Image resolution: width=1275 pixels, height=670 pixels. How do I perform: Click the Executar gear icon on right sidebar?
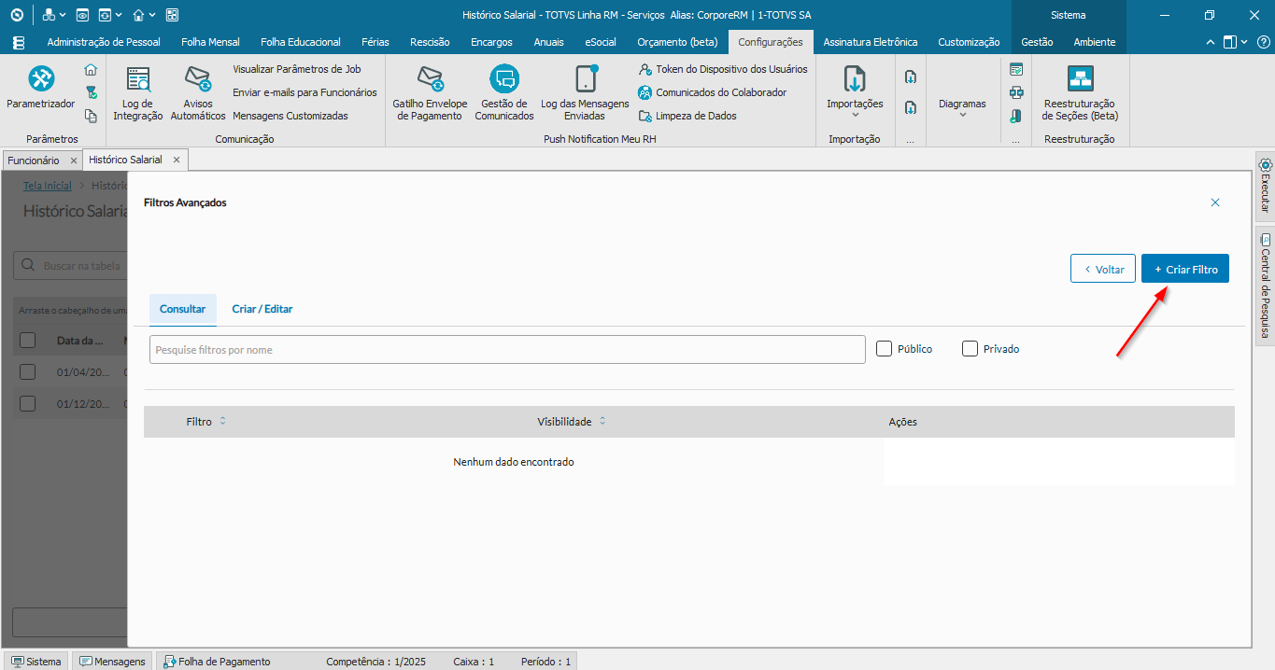pyautogui.click(x=1266, y=165)
